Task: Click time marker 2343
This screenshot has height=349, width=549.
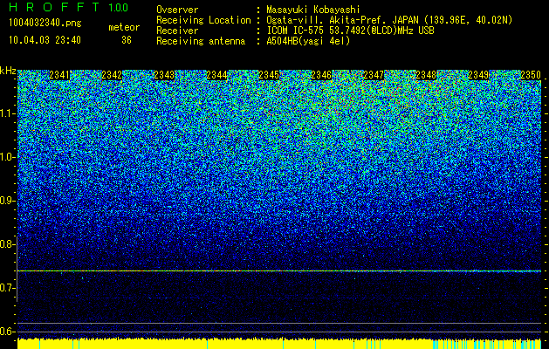Action: (164, 75)
